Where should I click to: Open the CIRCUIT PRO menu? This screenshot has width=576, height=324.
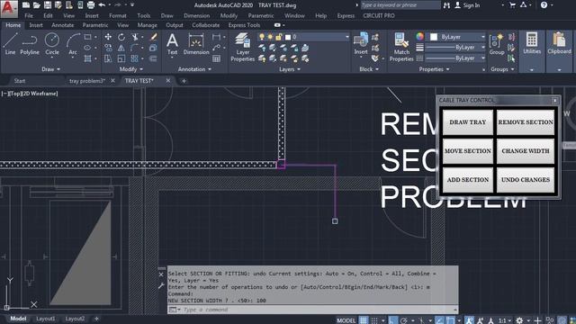[379, 16]
